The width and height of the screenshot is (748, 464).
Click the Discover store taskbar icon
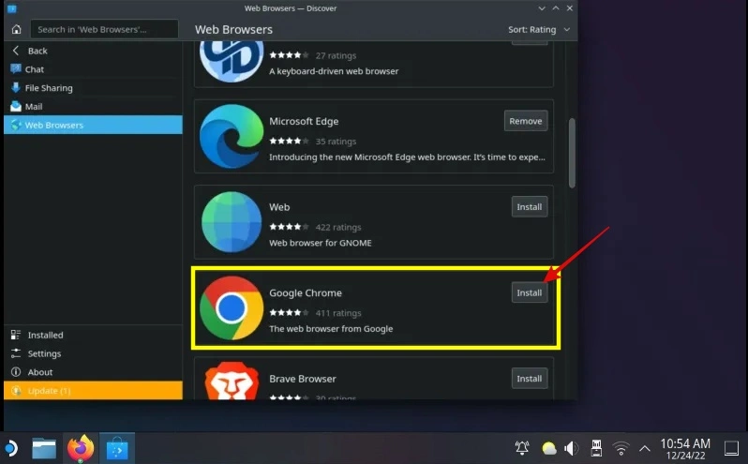tap(117, 449)
